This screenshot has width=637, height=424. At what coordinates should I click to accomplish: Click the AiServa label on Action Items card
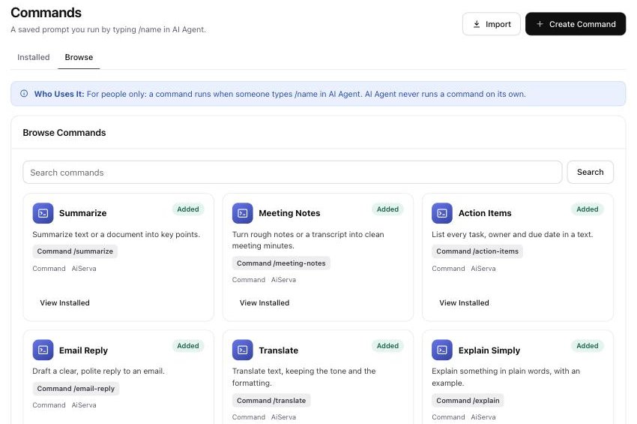pyautogui.click(x=483, y=269)
